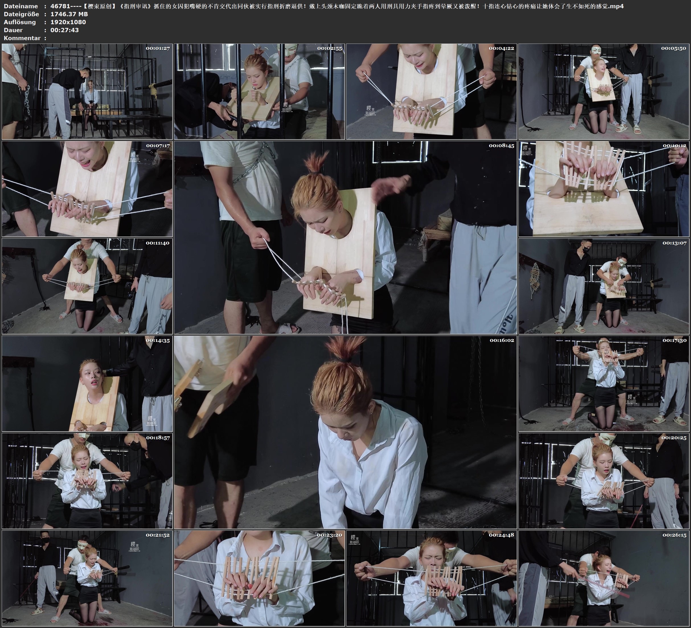Click the last thumbnail at 00:26:15
691x628 pixels.
tap(604, 578)
